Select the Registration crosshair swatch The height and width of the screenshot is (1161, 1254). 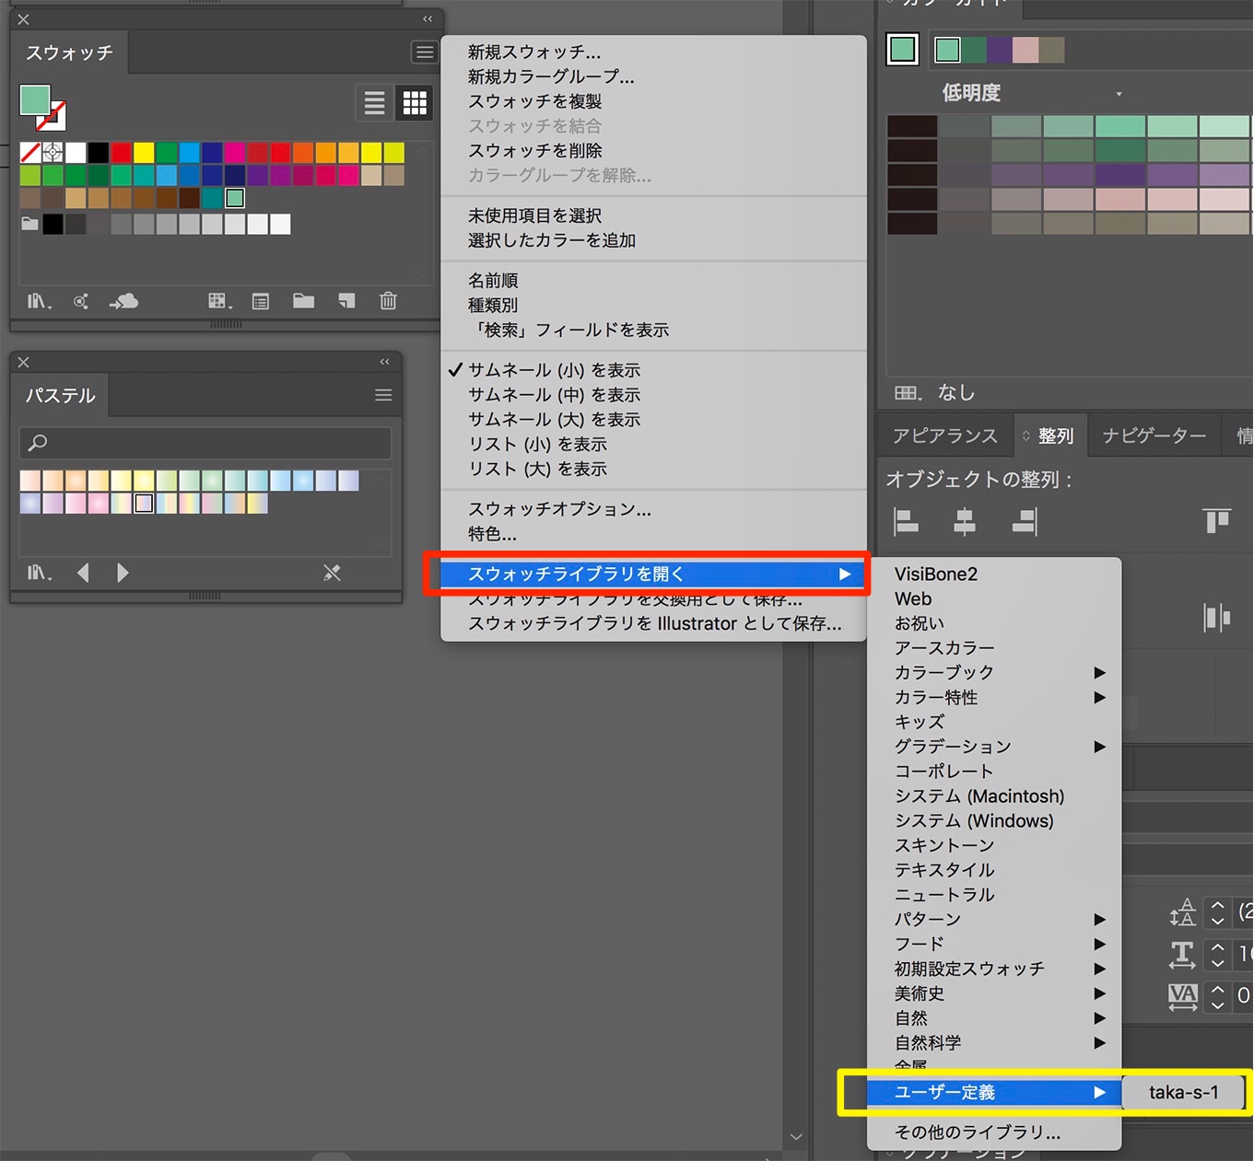tap(53, 153)
